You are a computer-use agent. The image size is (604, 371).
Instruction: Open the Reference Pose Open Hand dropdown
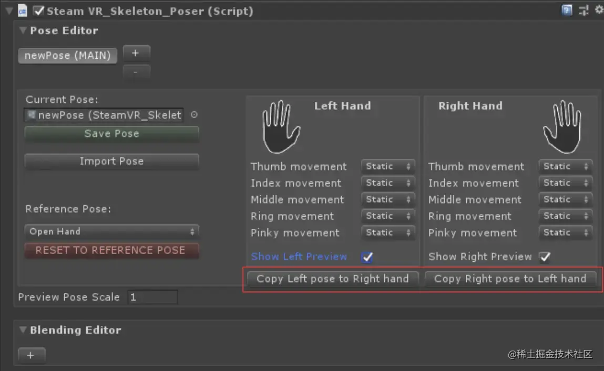pyautogui.click(x=112, y=231)
